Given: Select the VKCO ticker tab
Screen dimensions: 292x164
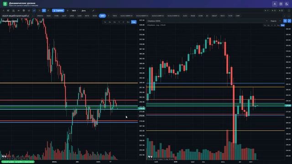Looking at the screenshot, I should (223, 16).
